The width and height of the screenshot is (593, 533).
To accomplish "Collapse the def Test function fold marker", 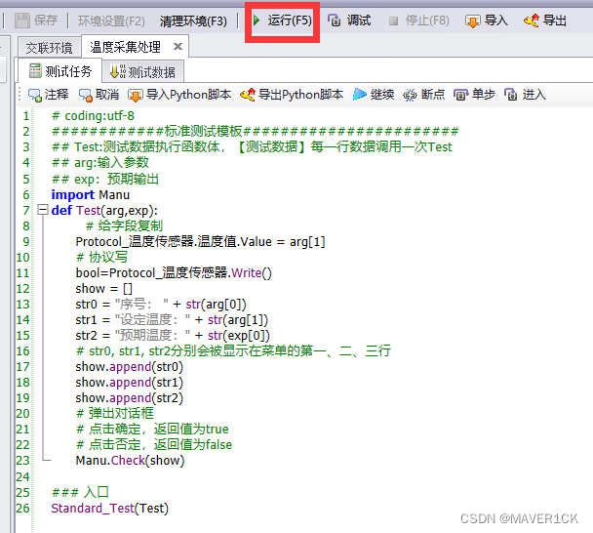I will 43,209.
